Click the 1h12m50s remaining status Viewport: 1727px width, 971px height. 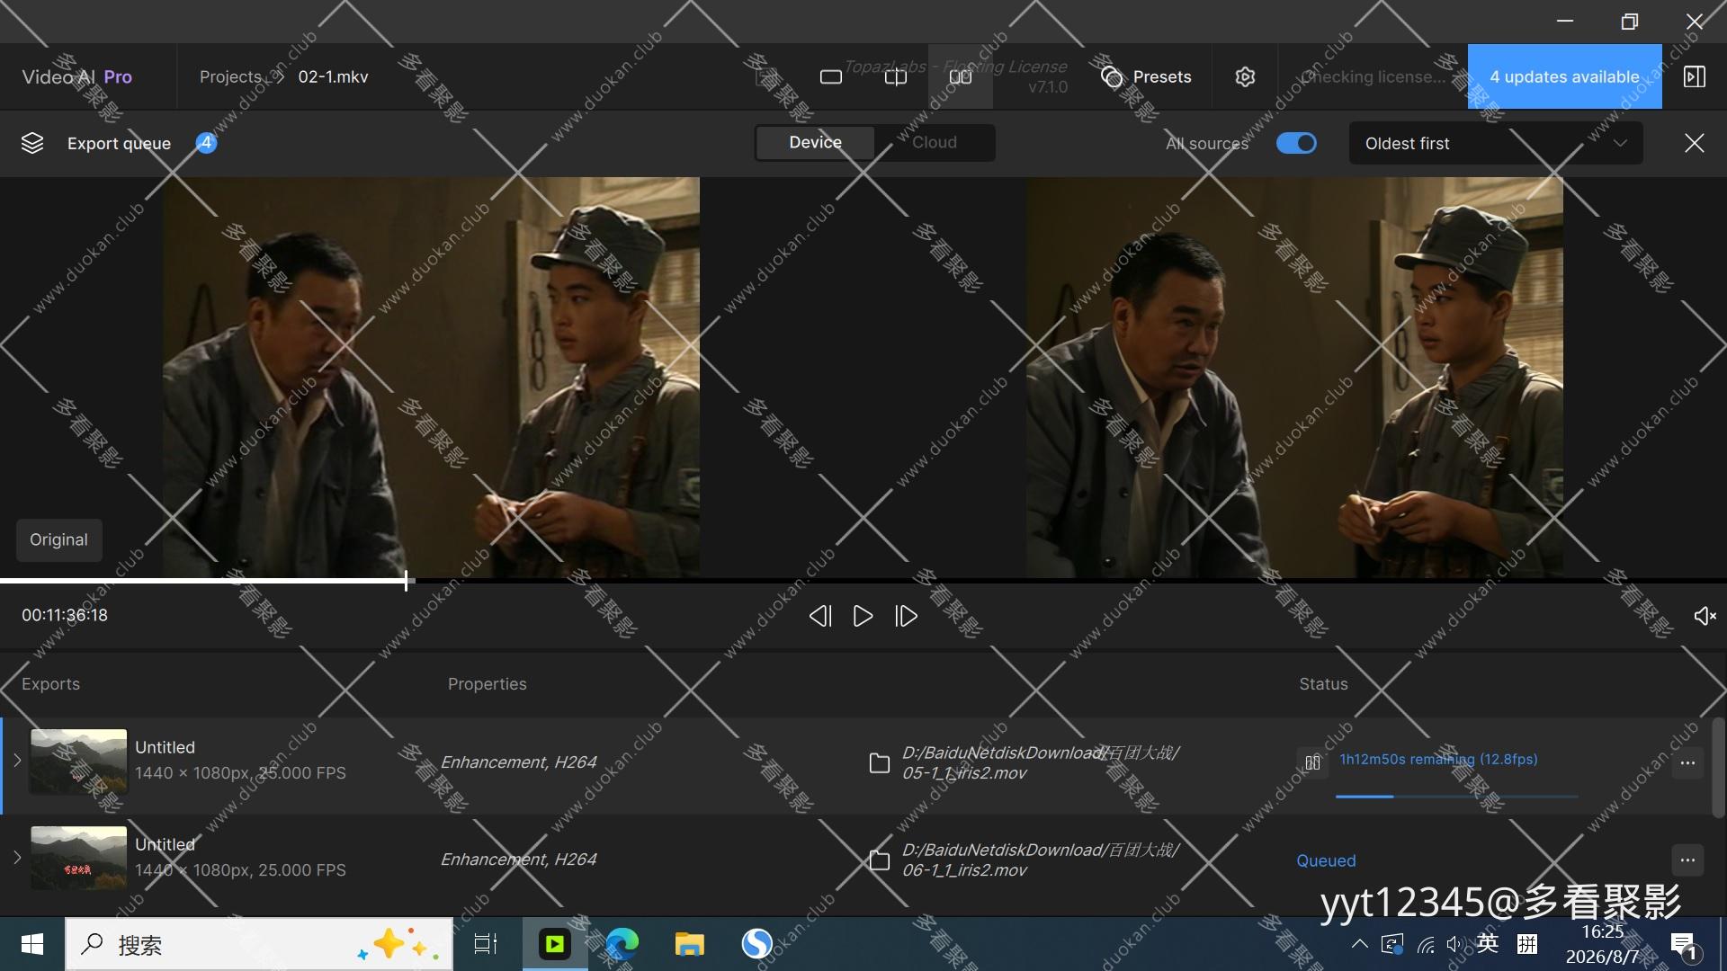(x=1438, y=760)
